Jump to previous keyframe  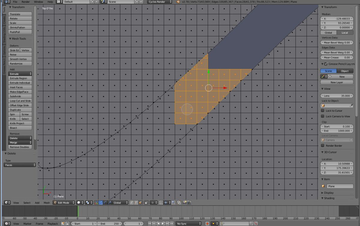(x=154, y=224)
